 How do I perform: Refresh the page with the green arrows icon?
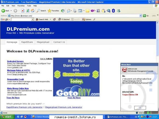pos(28,11)
